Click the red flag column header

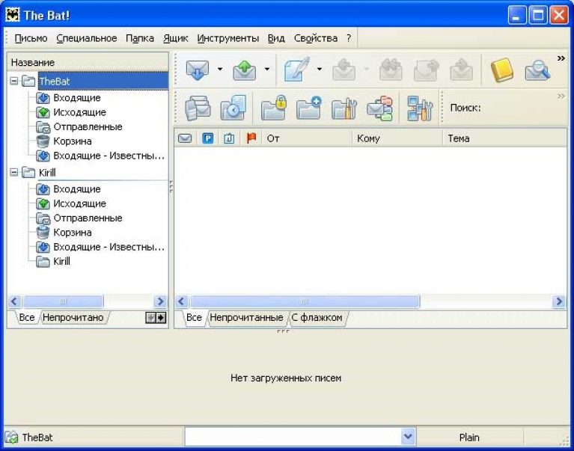point(252,138)
